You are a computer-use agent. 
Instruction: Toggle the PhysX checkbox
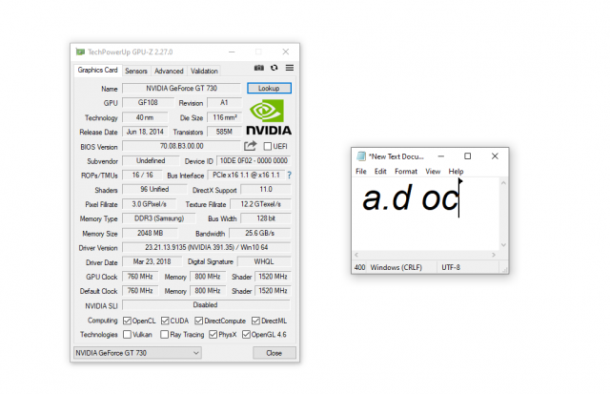coord(213,335)
